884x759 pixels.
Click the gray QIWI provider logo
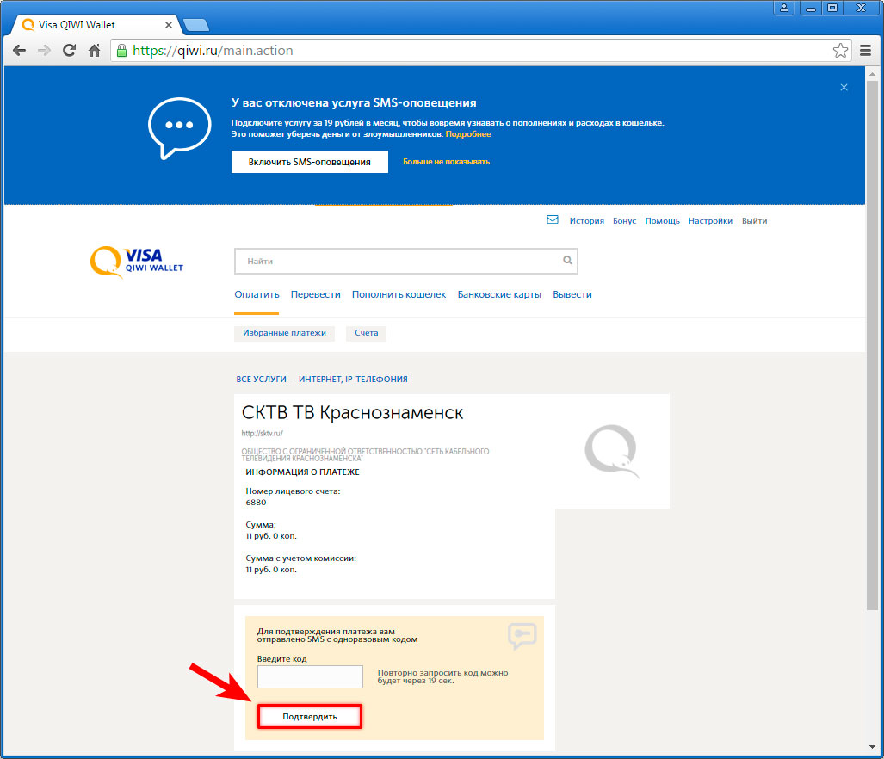pyautogui.click(x=612, y=451)
